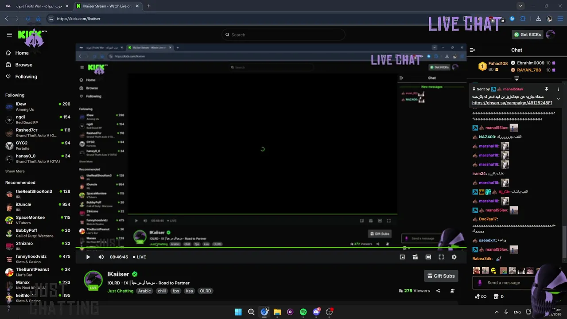Click the Arabic tag
This screenshot has height=319, width=567.
[x=144, y=291]
